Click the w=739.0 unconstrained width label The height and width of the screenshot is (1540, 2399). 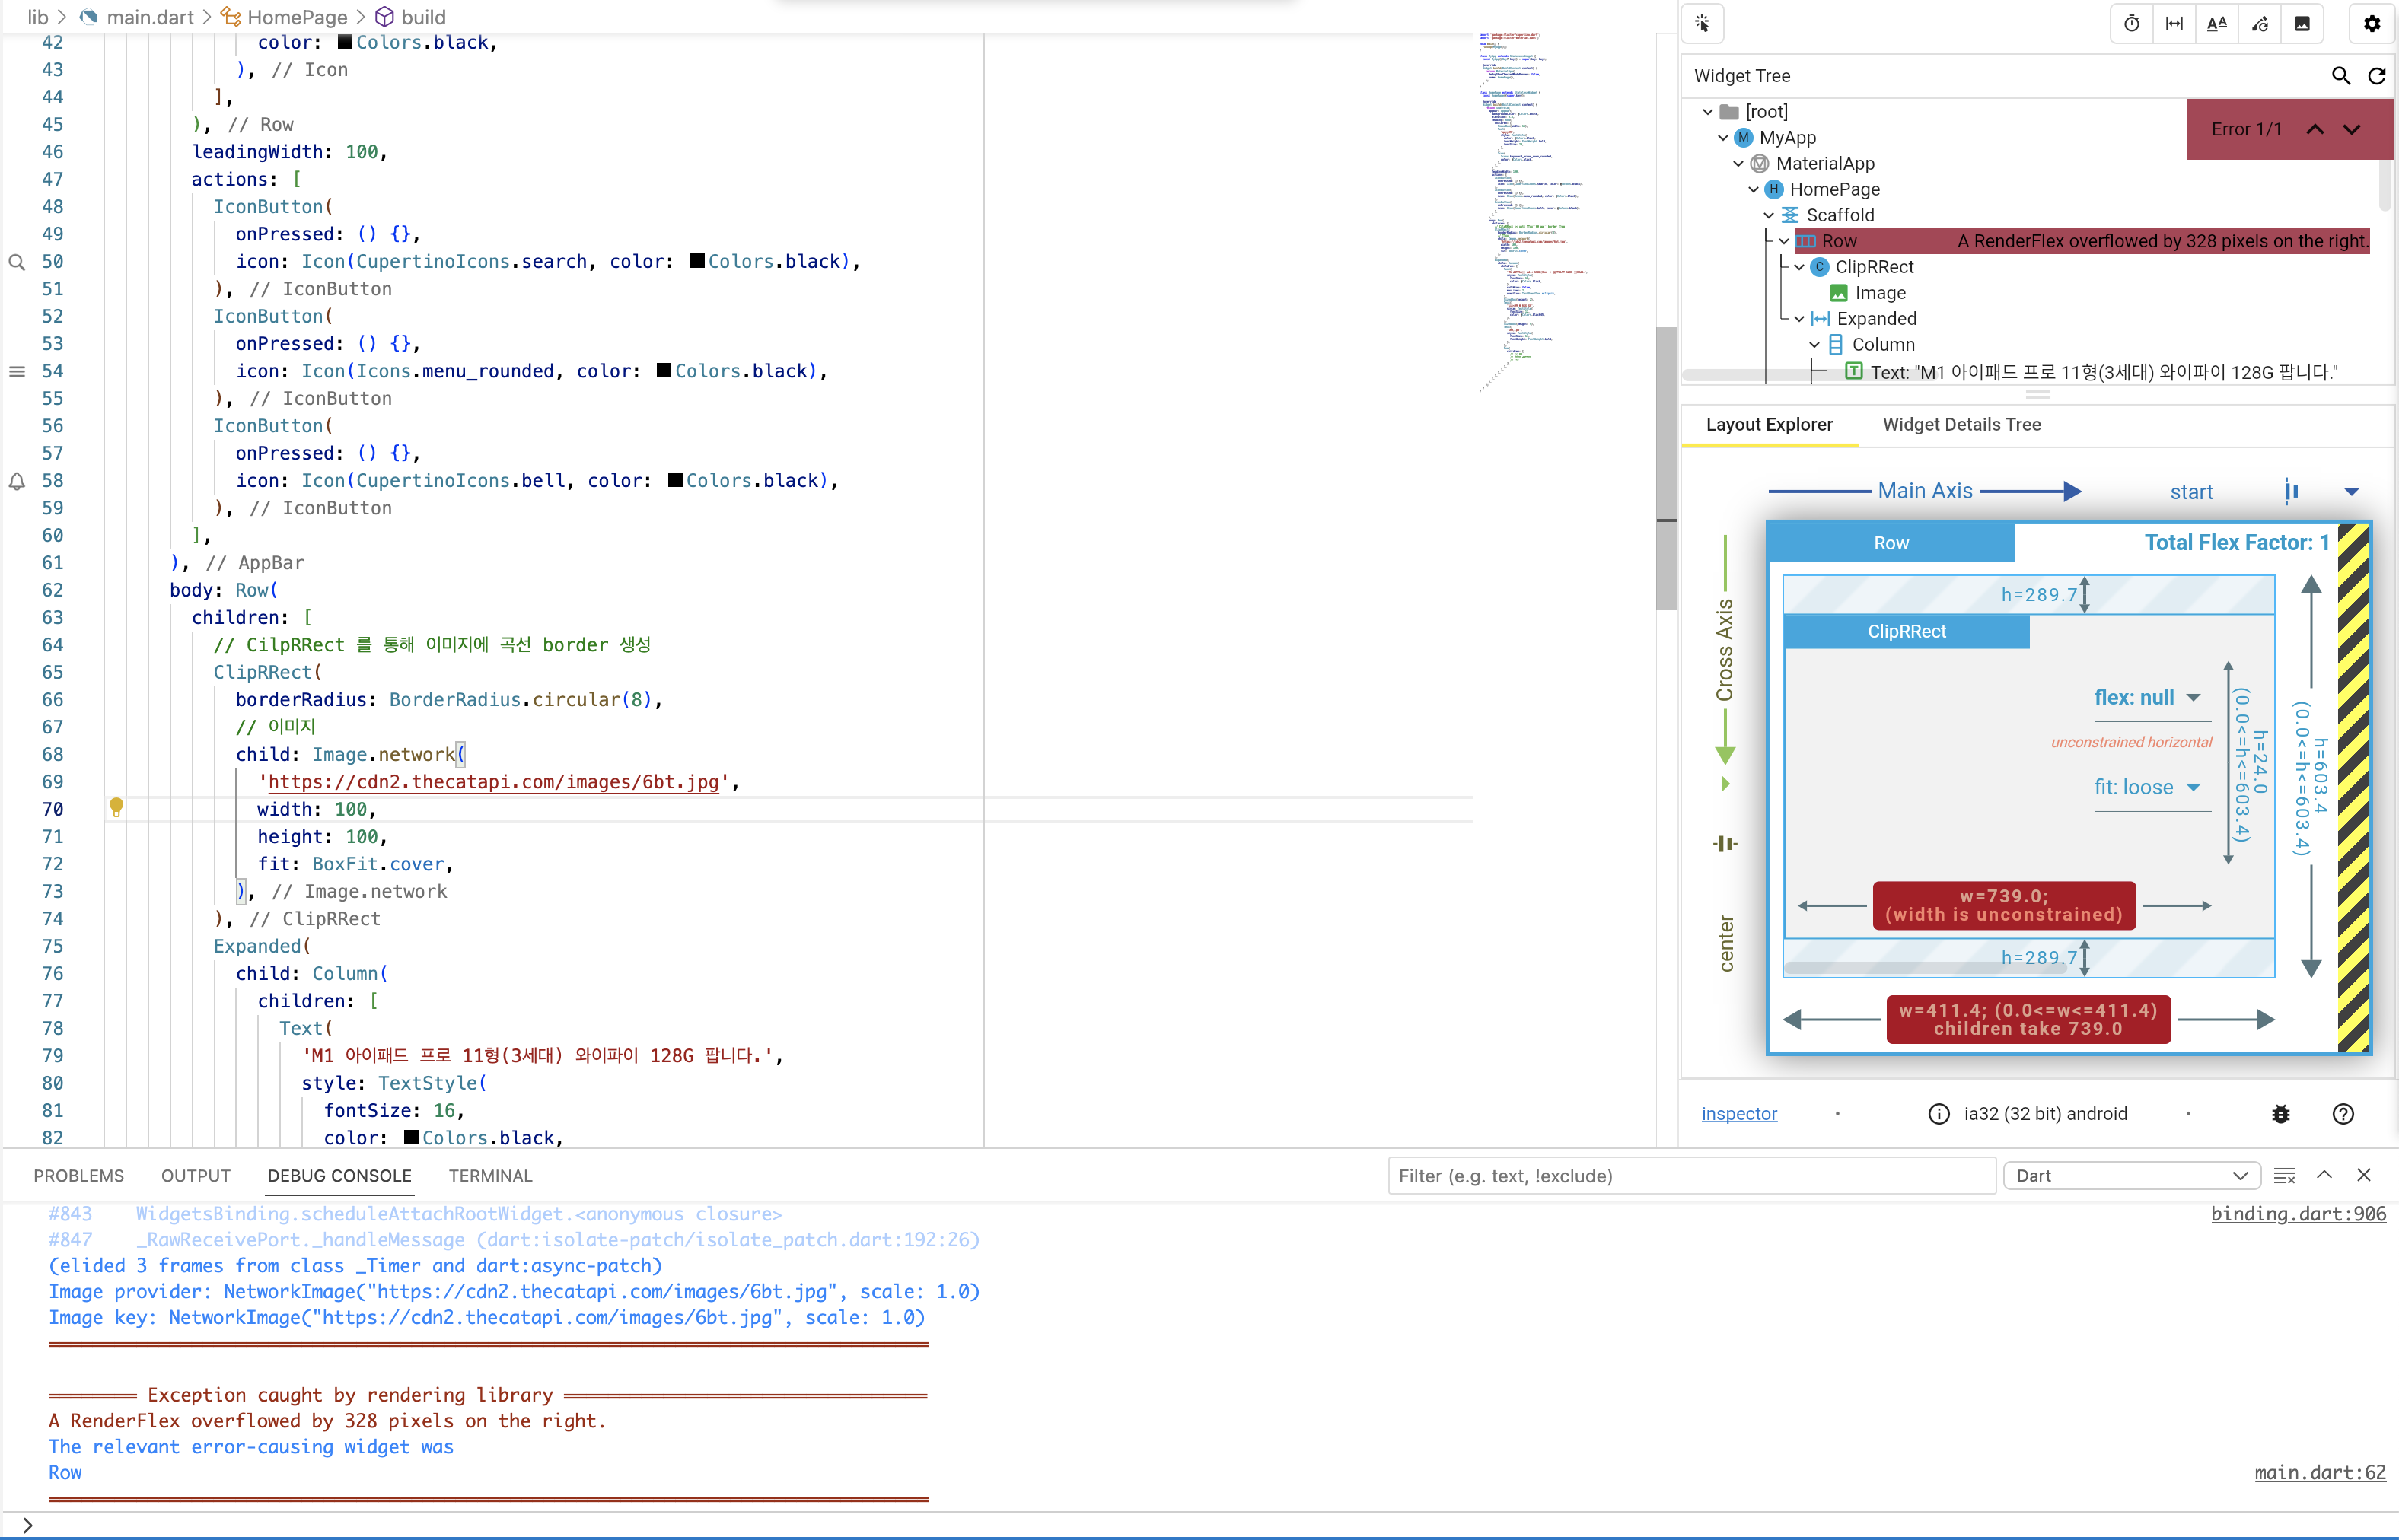point(2003,906)
